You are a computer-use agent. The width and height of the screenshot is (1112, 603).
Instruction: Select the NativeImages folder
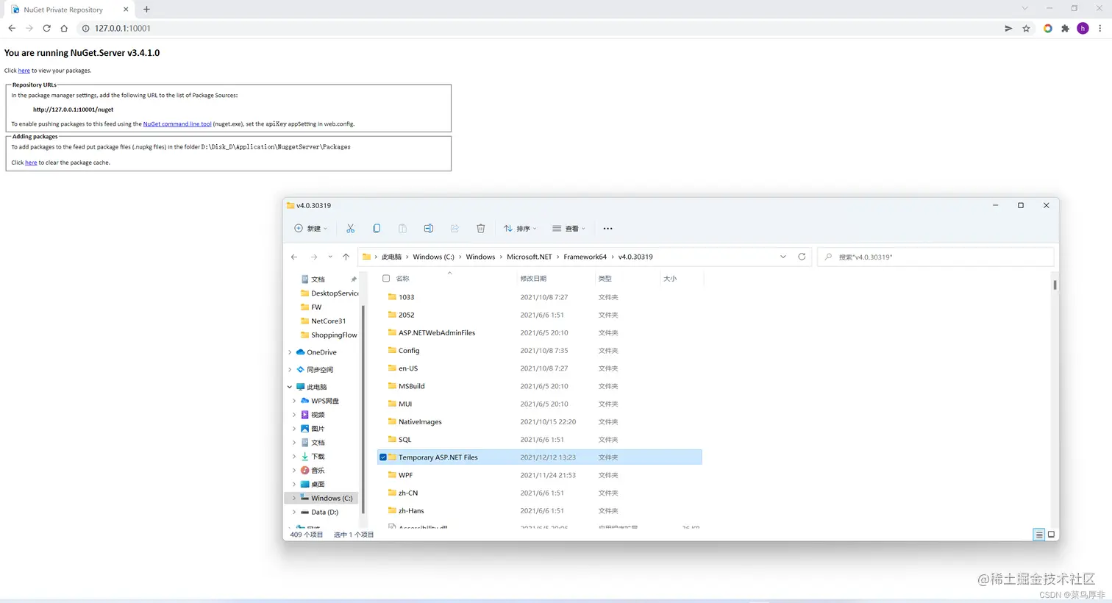click(420, 421)
